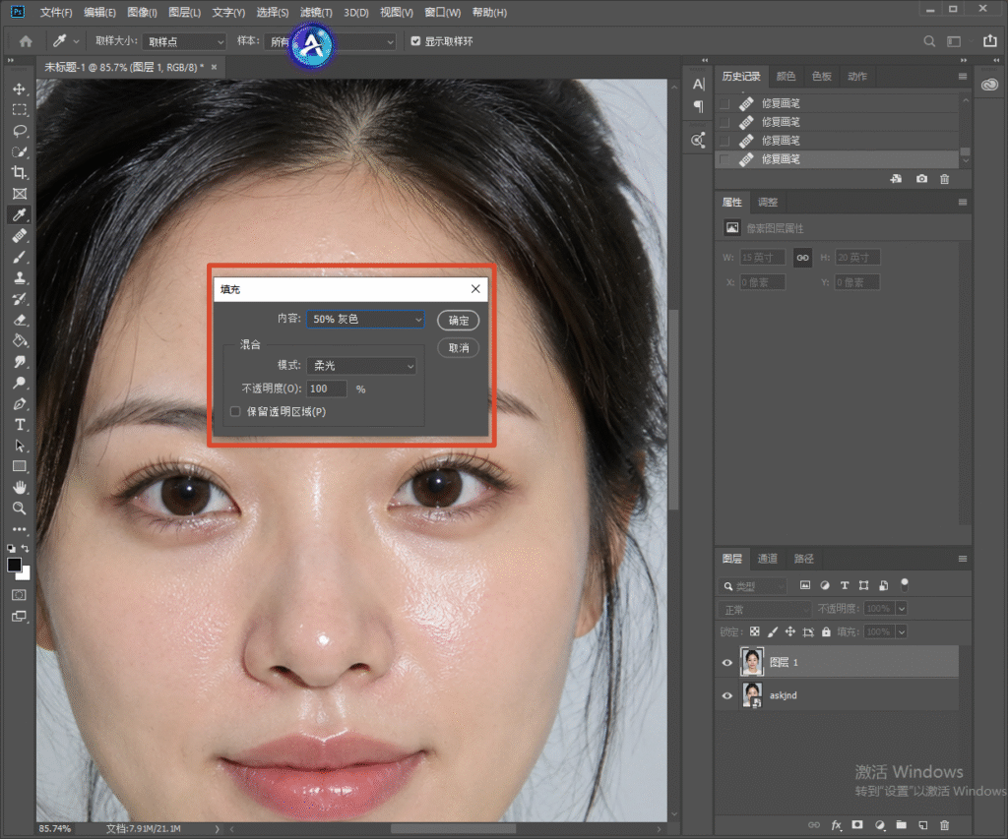
Task: Click the background color swatch
Action: [25, 574]
